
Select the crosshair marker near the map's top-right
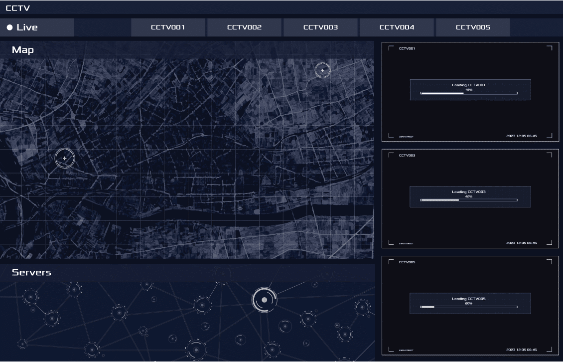(x=322, y=70)
